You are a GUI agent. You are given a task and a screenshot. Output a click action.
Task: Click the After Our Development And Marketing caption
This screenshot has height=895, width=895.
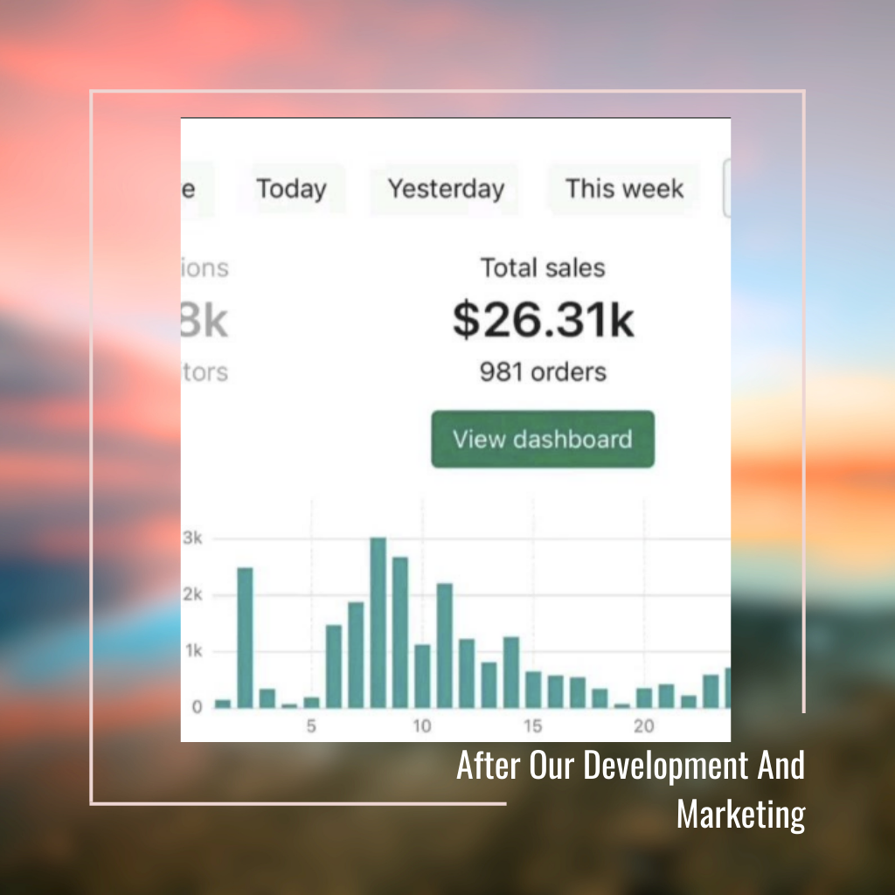[630, 789]
